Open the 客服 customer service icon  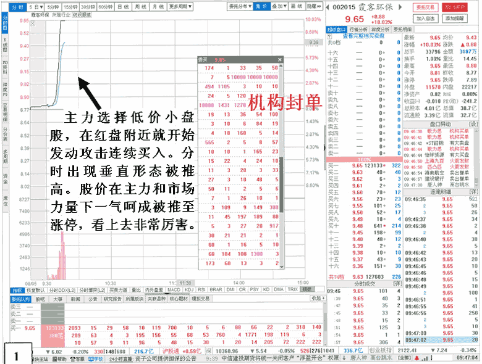point(77,359)
